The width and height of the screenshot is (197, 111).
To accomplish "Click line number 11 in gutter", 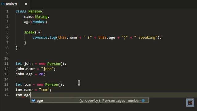I will click(x=6, y=64).
